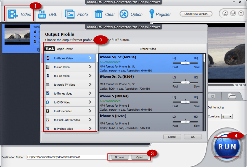Viewport: 247px width, 167px height.
Task: Click the iTunes music icon
Action: click(48, 93)
